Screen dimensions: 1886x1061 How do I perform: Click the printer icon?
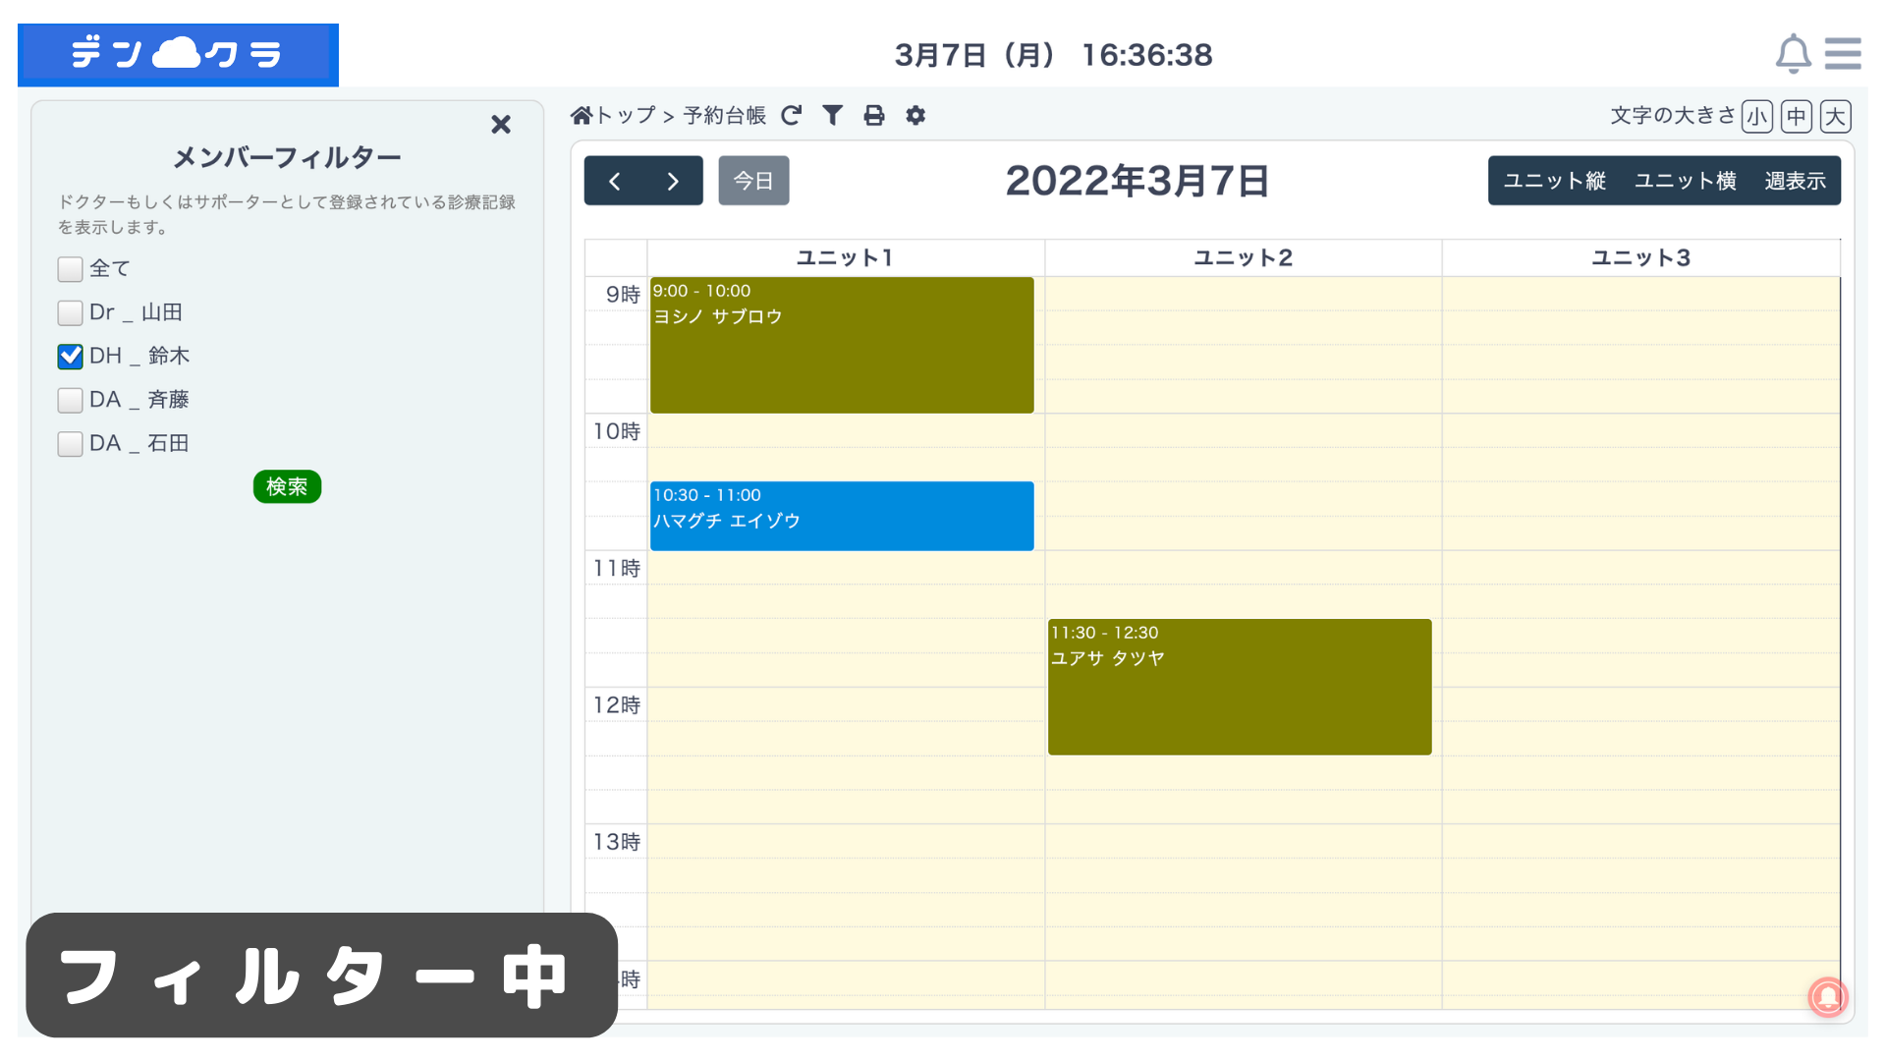(x=874, y=116)
